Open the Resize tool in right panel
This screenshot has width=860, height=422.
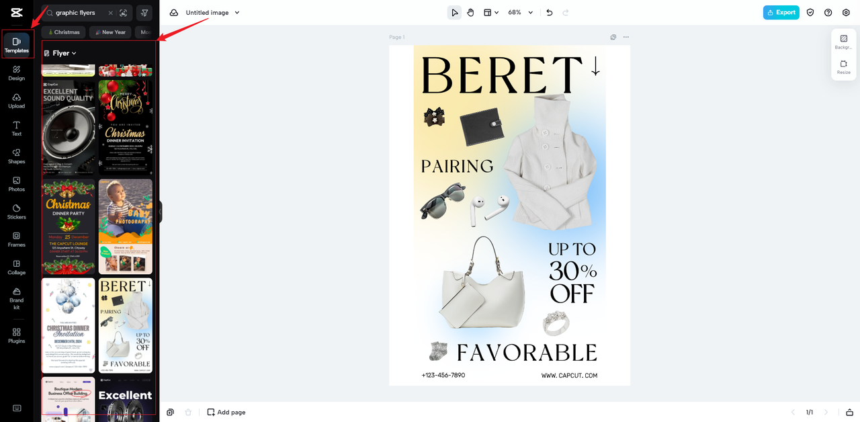tap(844, 67)
